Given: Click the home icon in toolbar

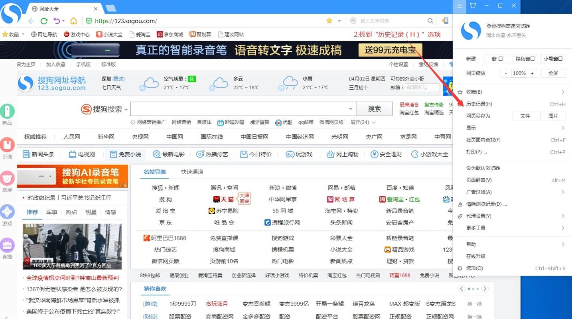Looking at the screenshot, I should [73, 21].
